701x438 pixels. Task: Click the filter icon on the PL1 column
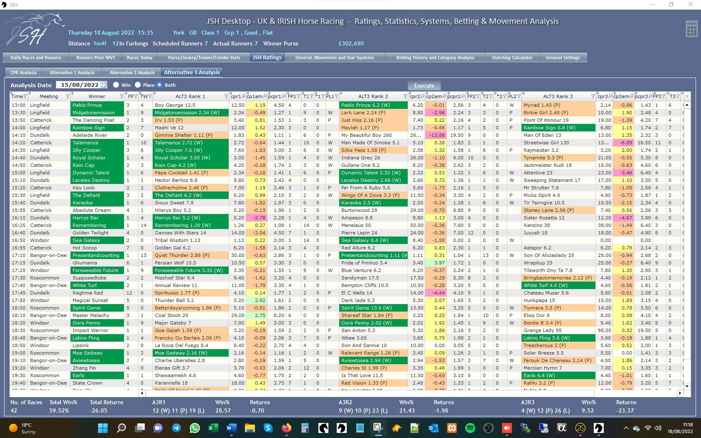336,96
